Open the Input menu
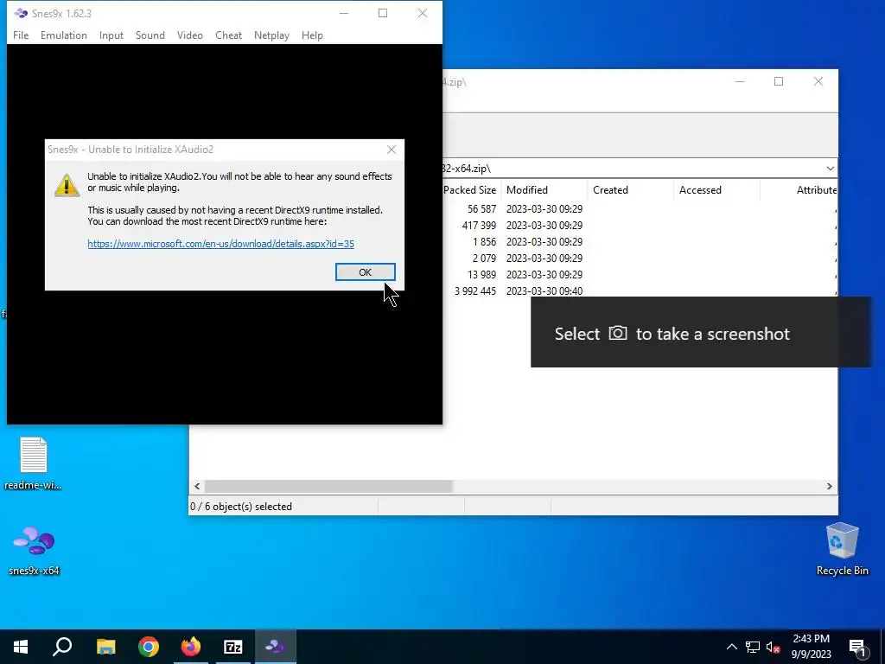The image size is (885, 664). point(111,35)
